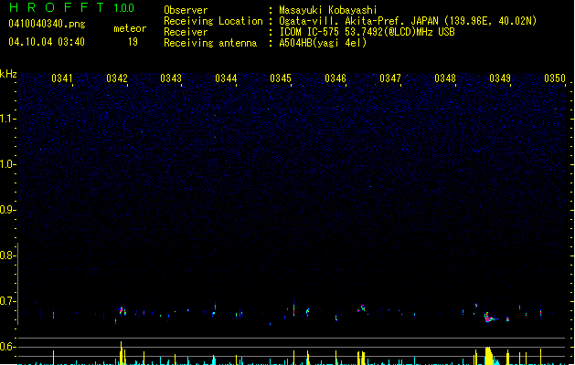
Task: Click the 0349 time marker
Action: coord(500,78)
